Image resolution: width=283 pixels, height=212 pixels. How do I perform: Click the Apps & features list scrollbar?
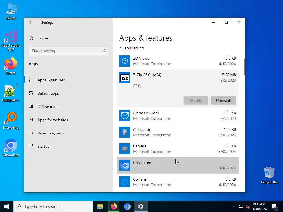click(x=244, y=67)
